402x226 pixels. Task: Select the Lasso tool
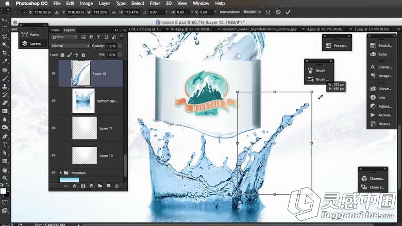(5, 37)
